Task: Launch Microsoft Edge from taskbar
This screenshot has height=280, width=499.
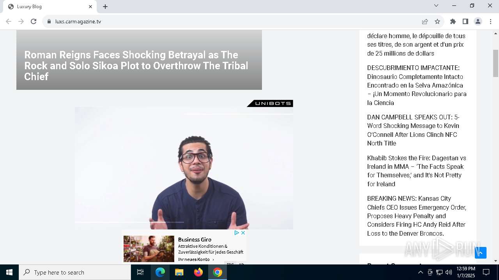Action: [160, 272]
